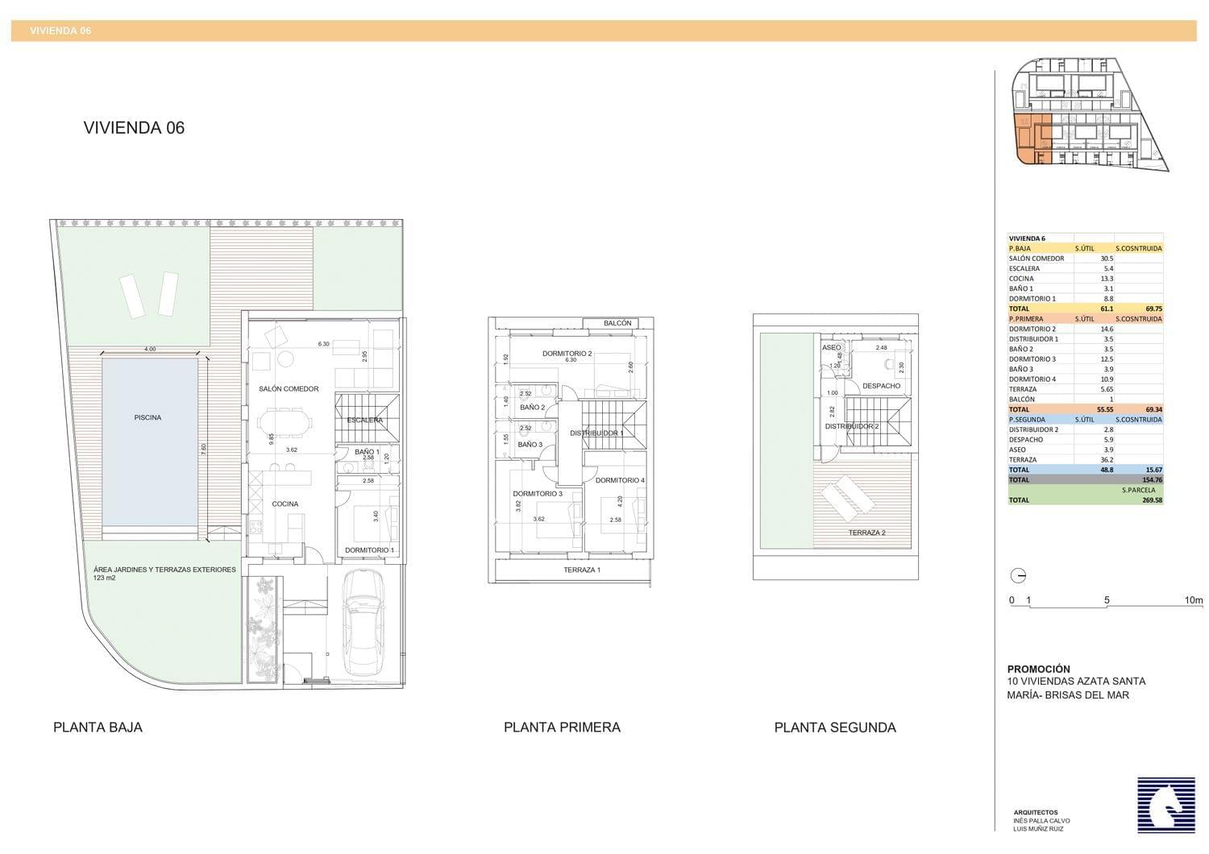This screenshot has width=1209, height=854.
Task: Click 'DISTRIBUIDOR 2' label on the second floor plan
Action: pos(851,426)
